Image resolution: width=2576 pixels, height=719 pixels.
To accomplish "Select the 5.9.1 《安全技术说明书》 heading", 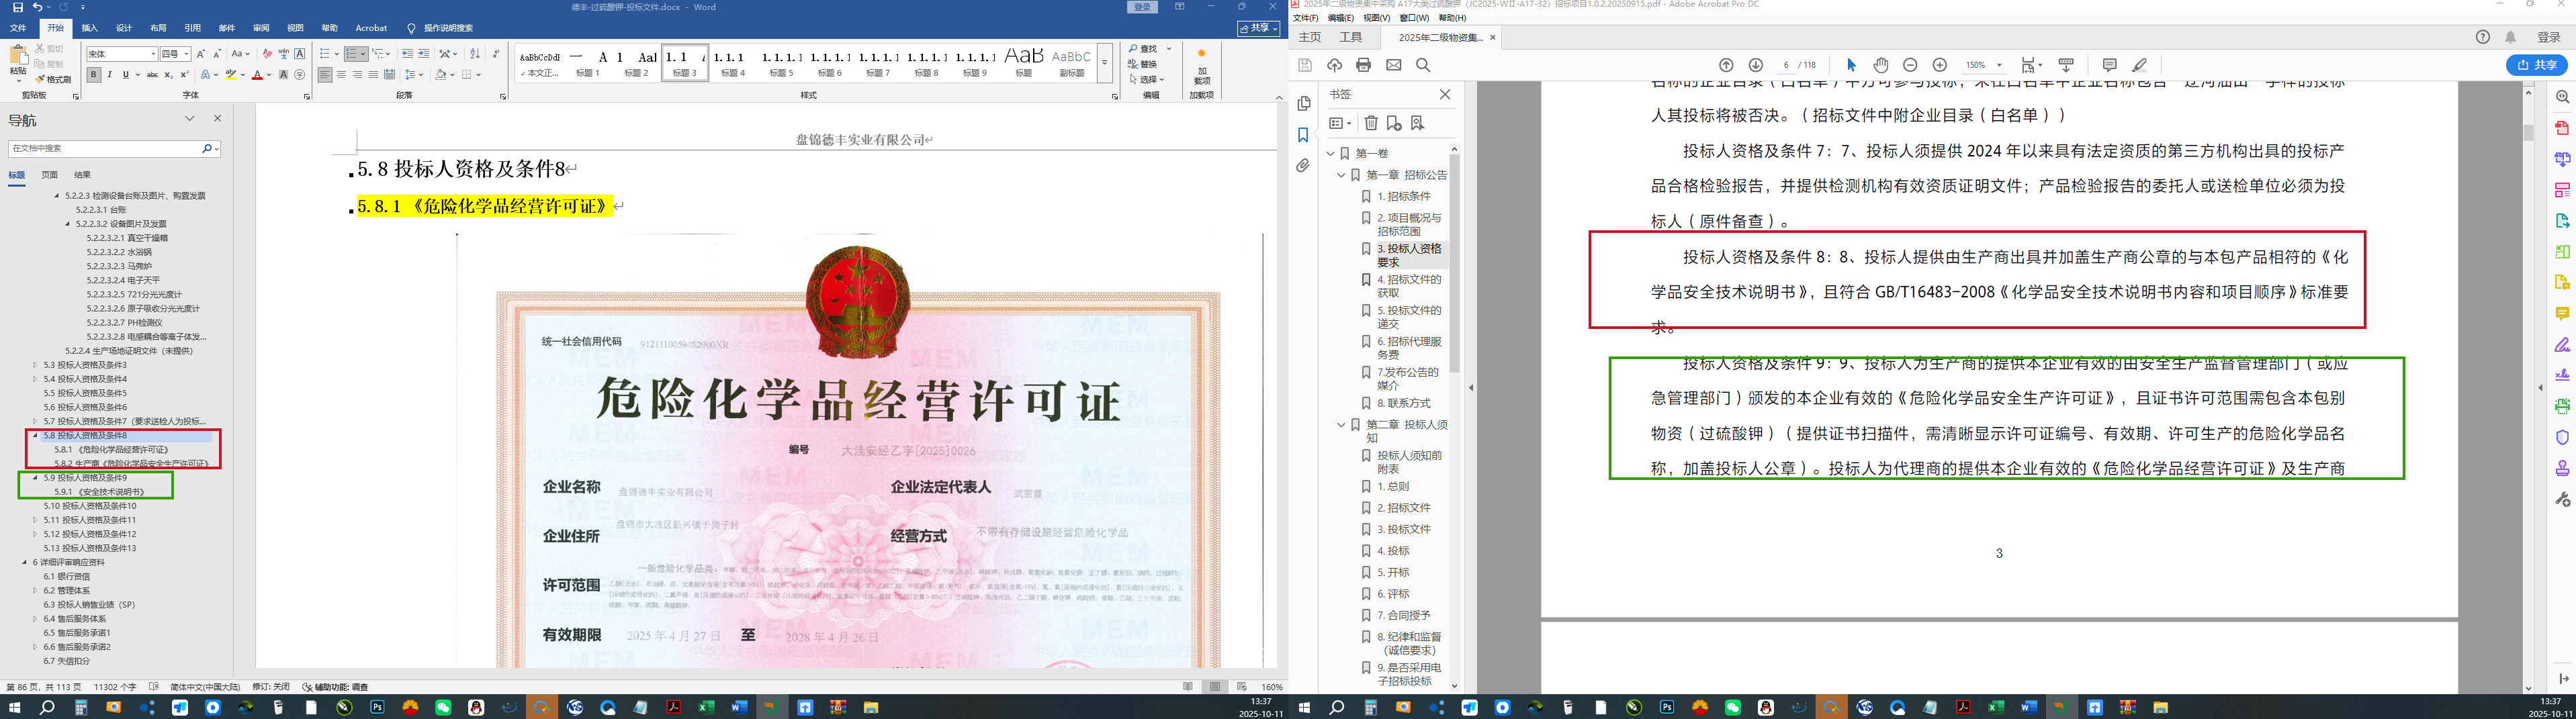I will pyautogui.click(x=99, y=492).
